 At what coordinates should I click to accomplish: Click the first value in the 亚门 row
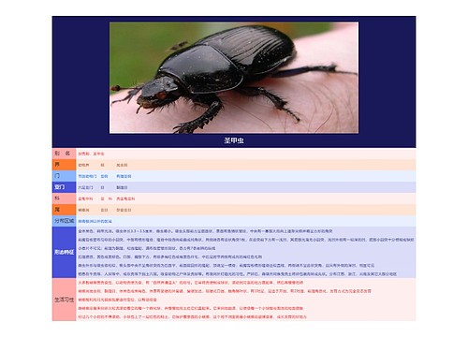click(x=85, y=187)
